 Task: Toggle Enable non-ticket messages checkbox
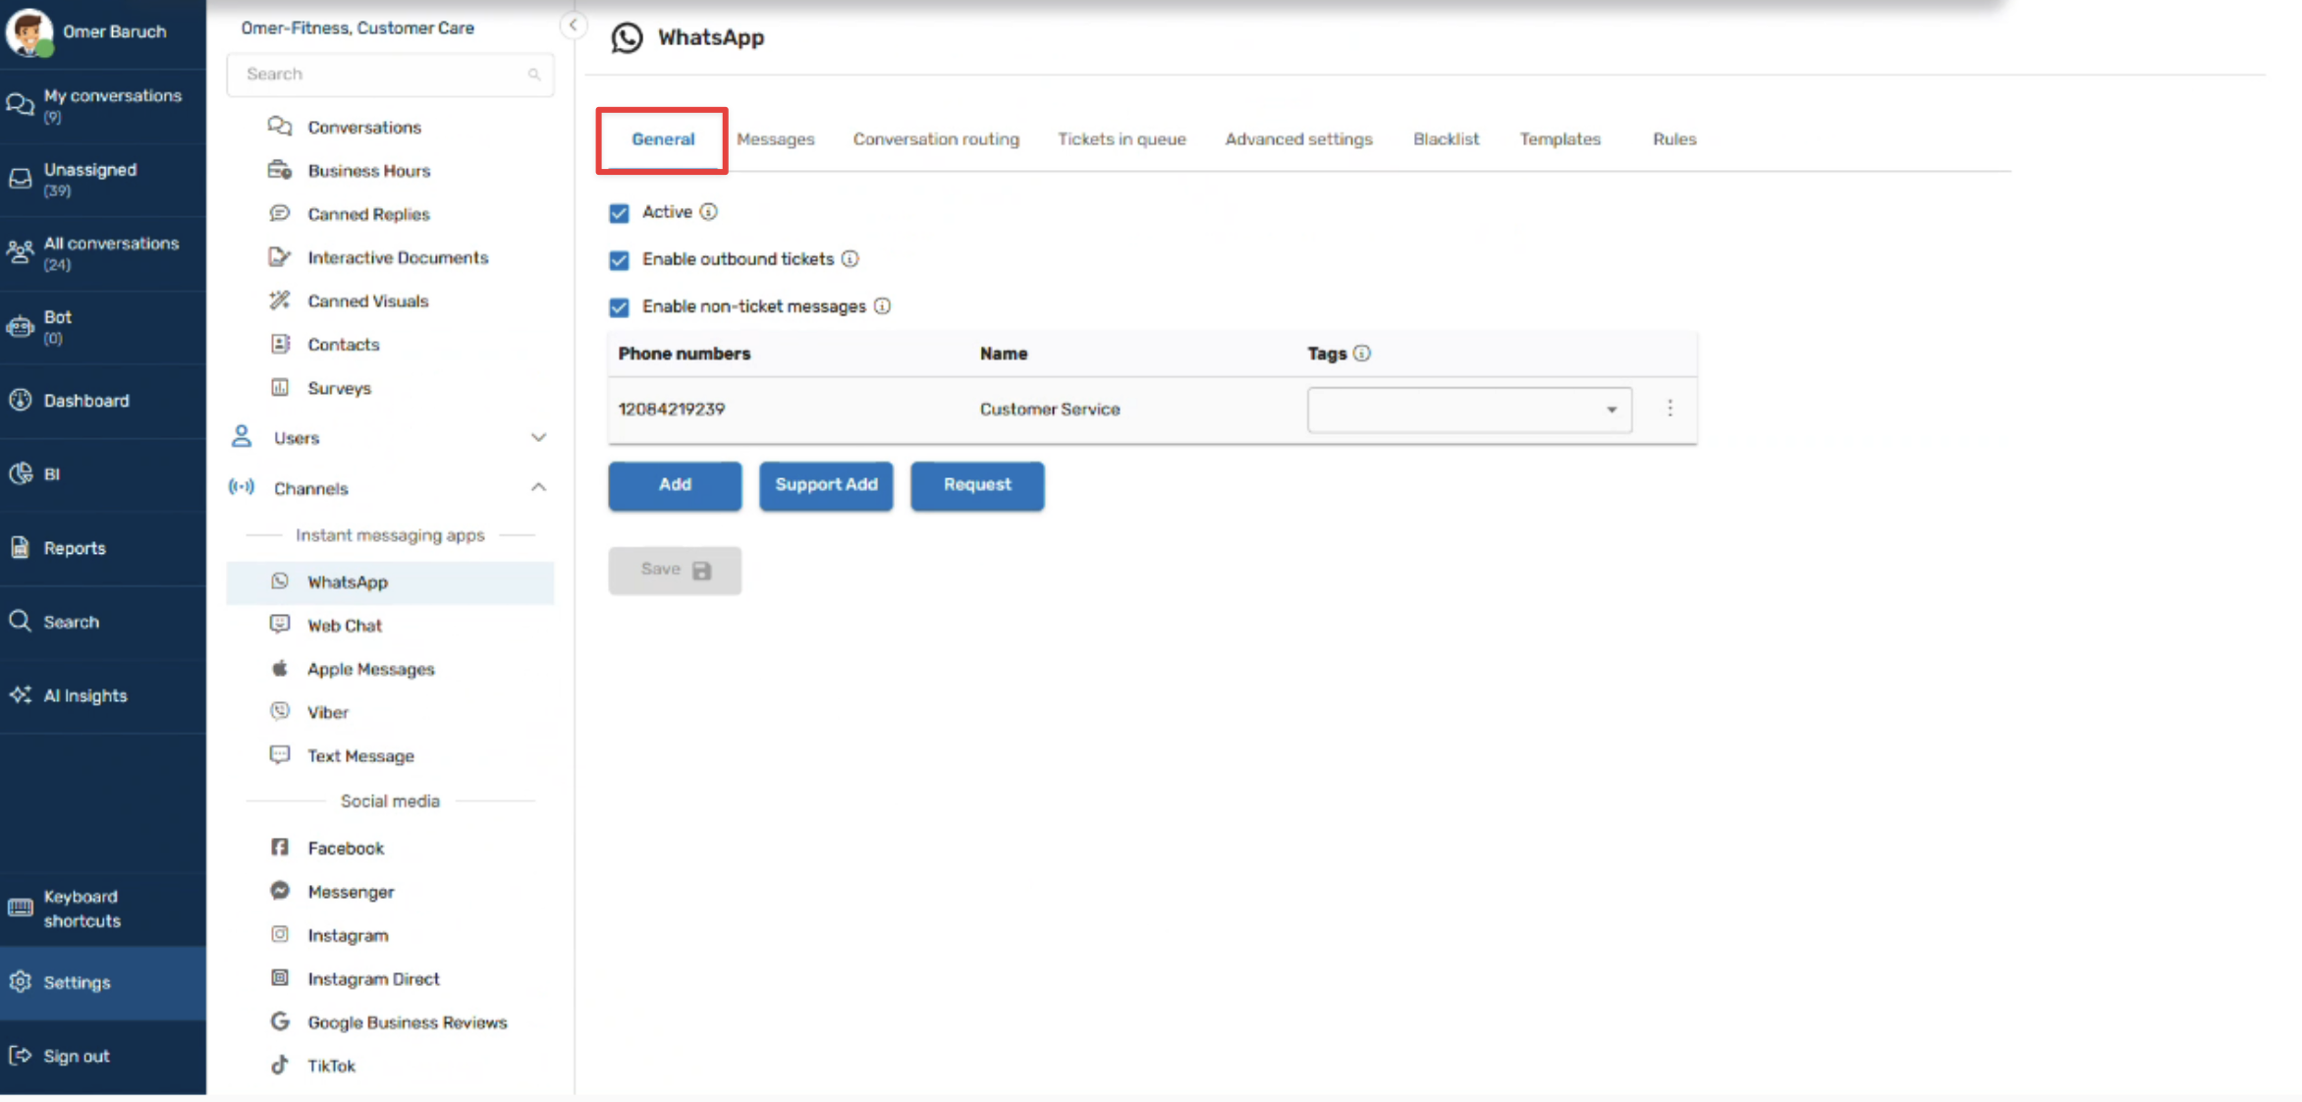(x=619, y=307)
